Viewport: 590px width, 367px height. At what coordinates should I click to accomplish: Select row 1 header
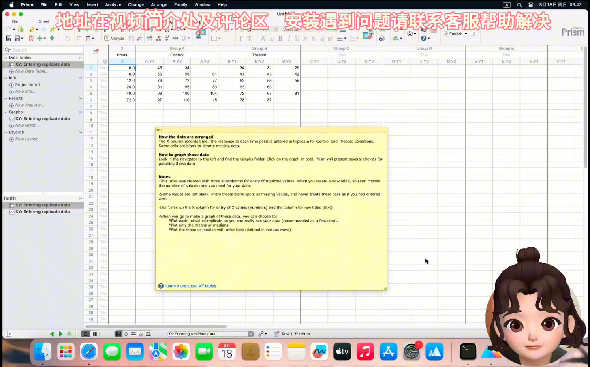click(x=91, y=68)
